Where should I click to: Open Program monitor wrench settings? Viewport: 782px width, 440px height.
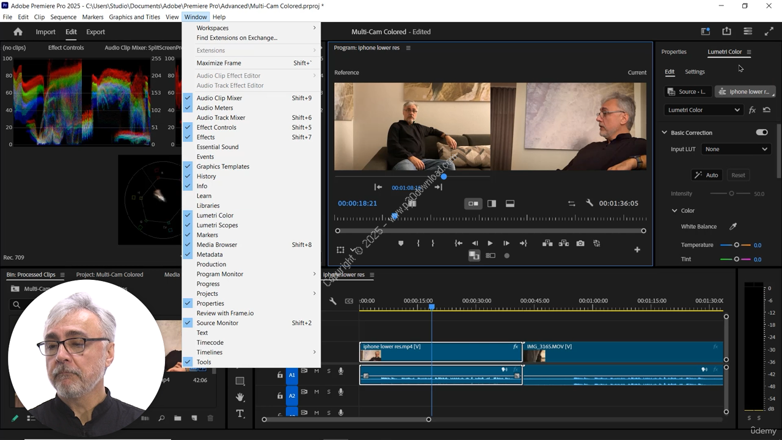click(x=590, y=203)
